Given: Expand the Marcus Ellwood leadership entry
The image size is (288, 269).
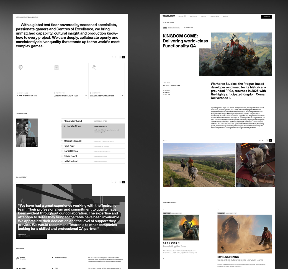Looking at the screenshot, I should coord(93,141).
